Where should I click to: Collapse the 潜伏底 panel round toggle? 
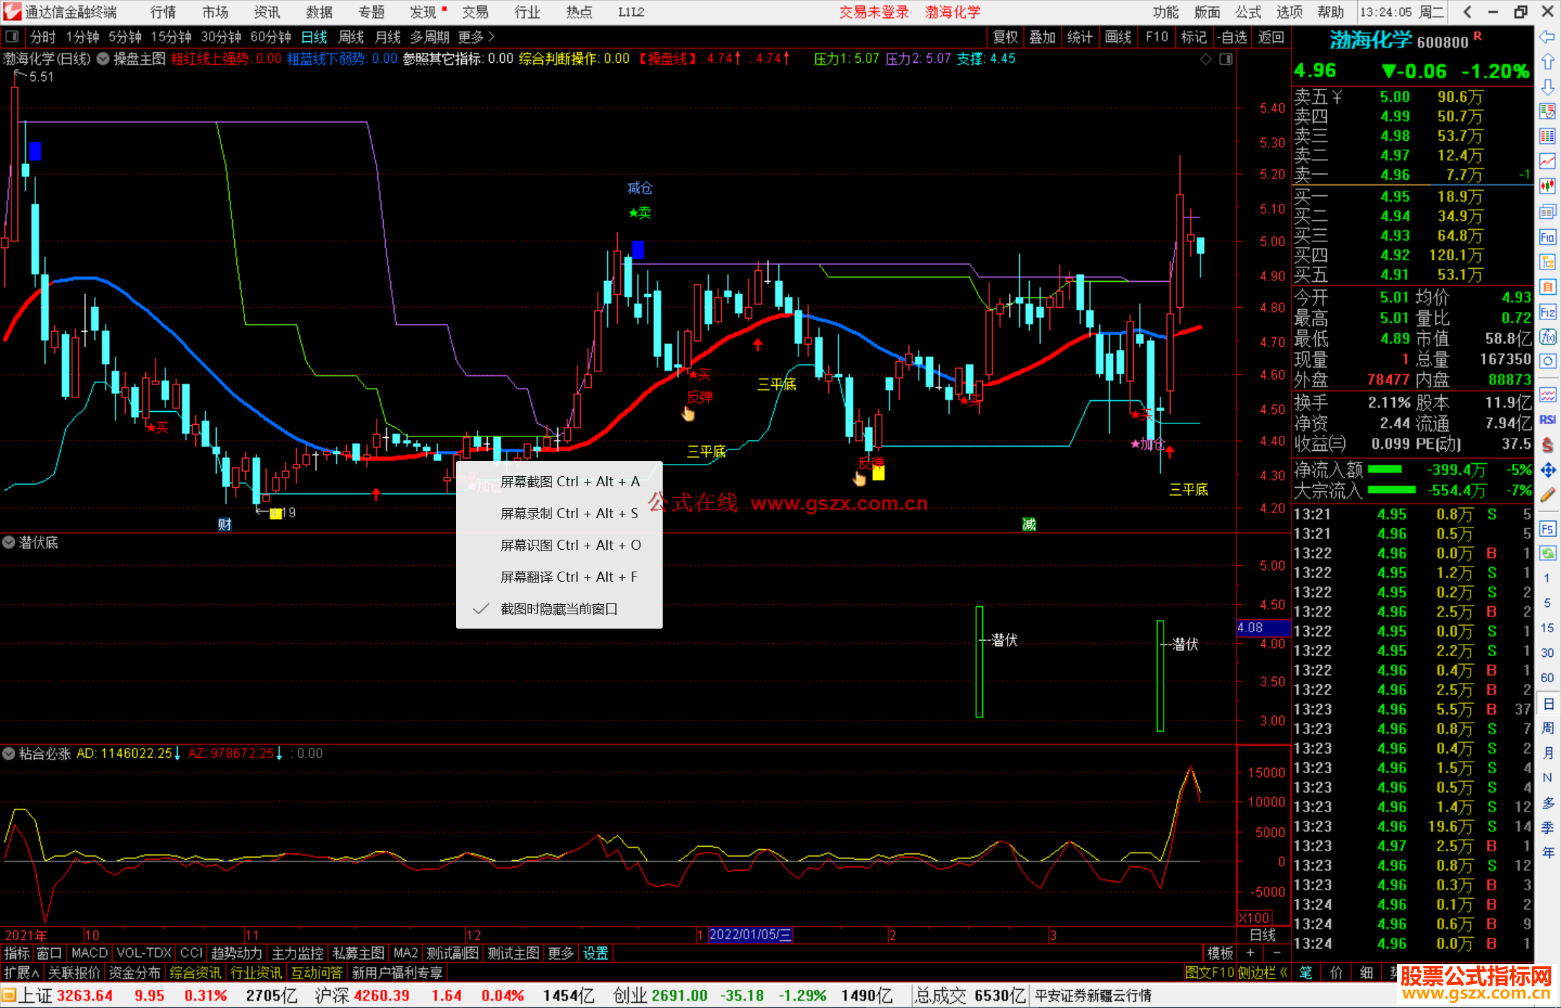pyautogui.click(x=9, y=542)
